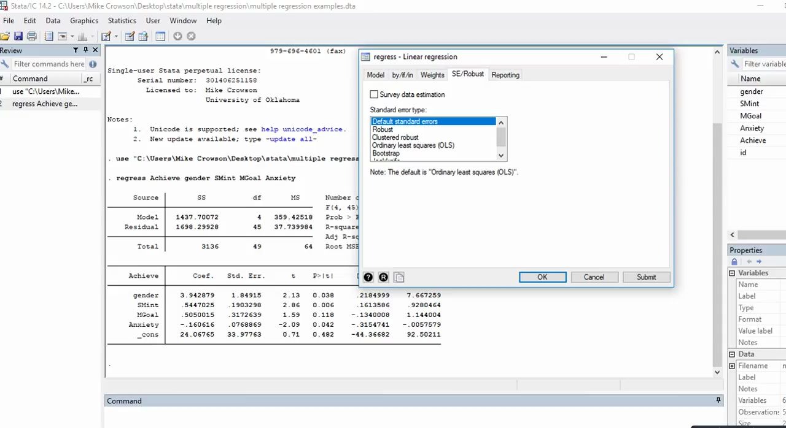Open the Data Editor in edit mode
Viewport: 786px width, 428px height.
click(129, 36)
